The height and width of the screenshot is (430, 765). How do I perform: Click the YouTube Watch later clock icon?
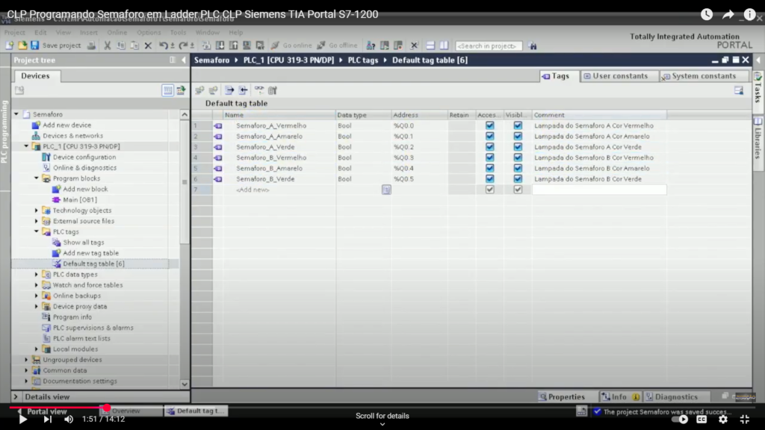click(707, 14)
